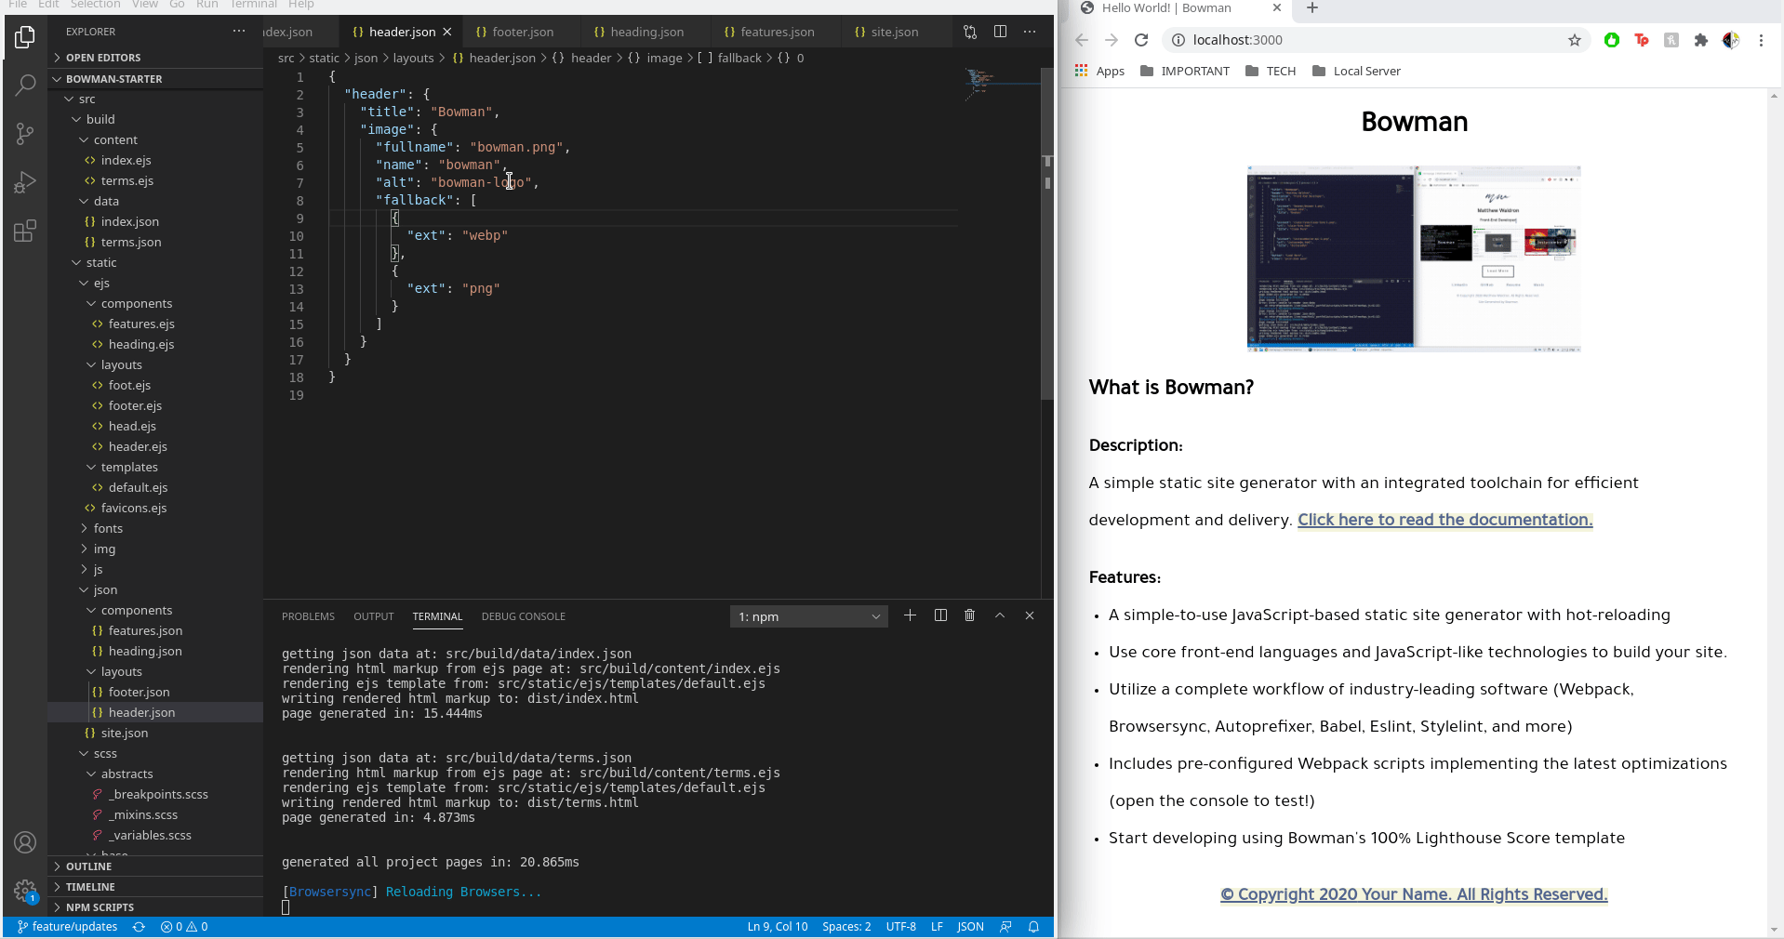Reload the localhost page in Chrome
The height and width of the screenshot is (939, 1784).
tap(1141, 40)
